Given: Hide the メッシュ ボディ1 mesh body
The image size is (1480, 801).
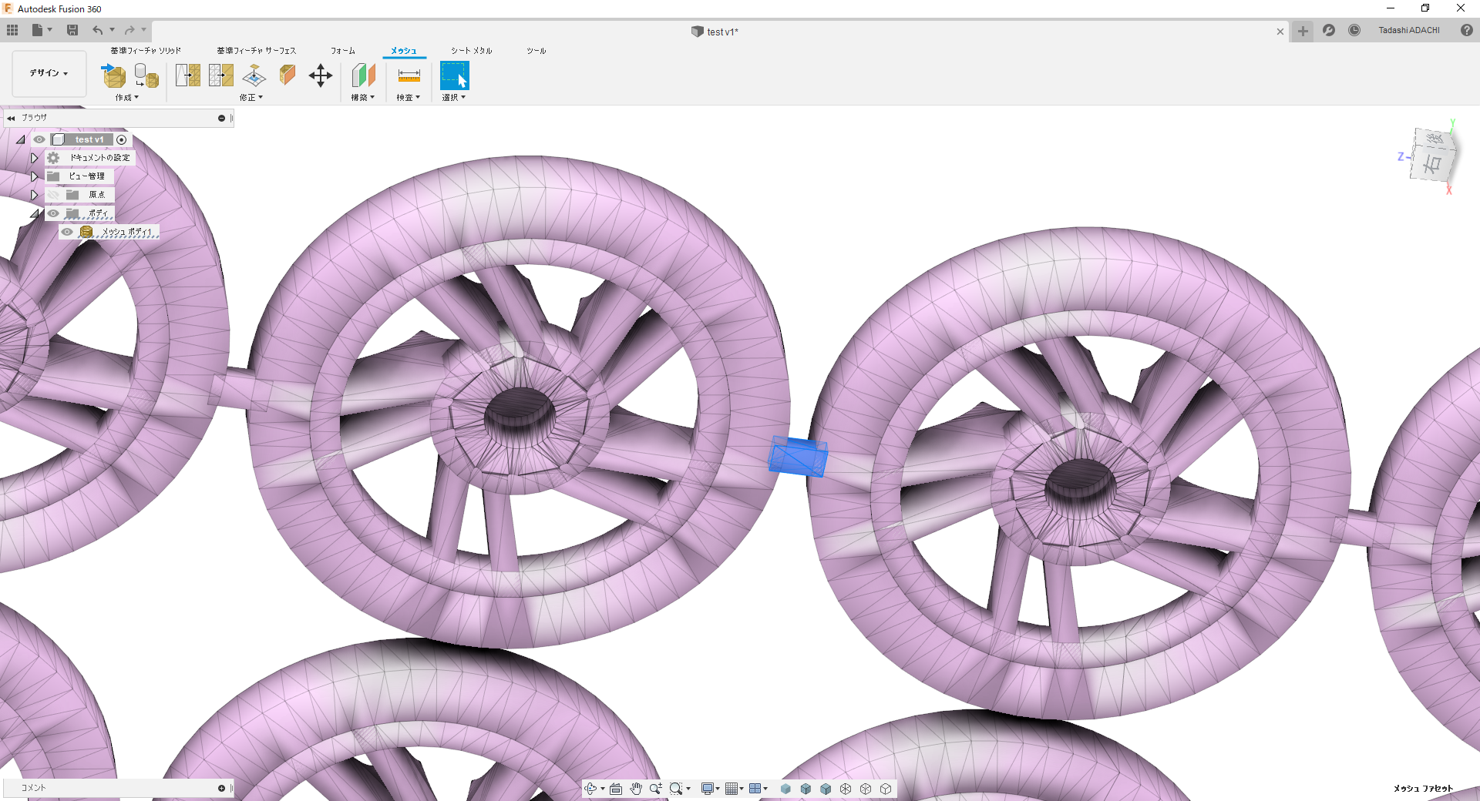Looking at the screenshot, I should tap(67, 232).
